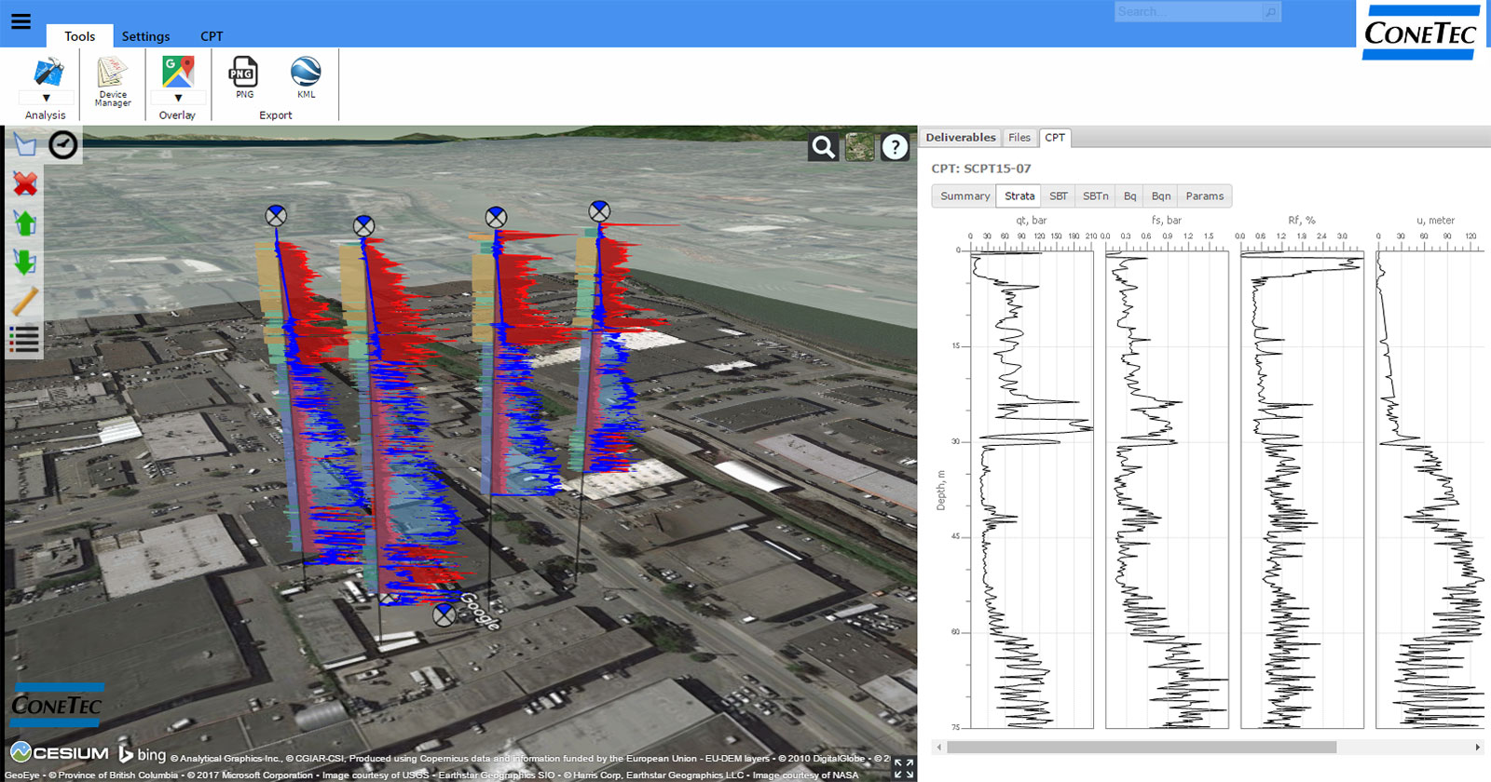Export the view as PNG
Image resolution: width=1491 pixels, height=782 pixels.
click(243, 76)
